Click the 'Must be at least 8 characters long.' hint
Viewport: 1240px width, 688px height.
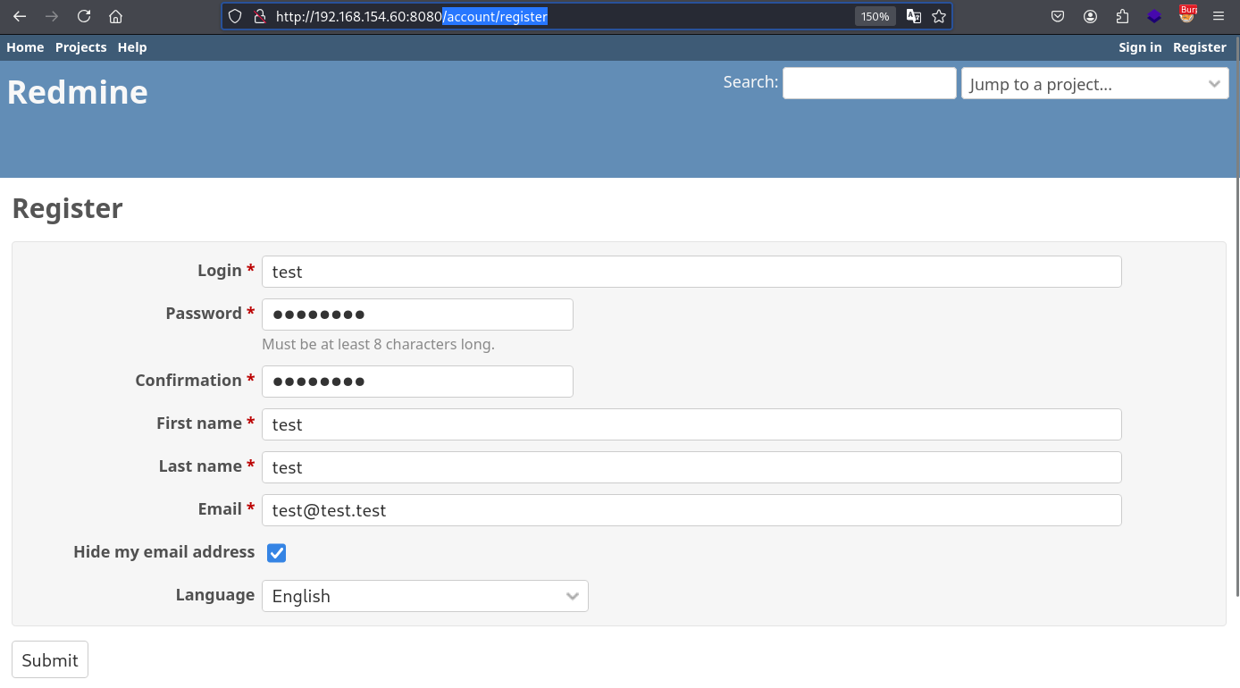click(378, 344)
